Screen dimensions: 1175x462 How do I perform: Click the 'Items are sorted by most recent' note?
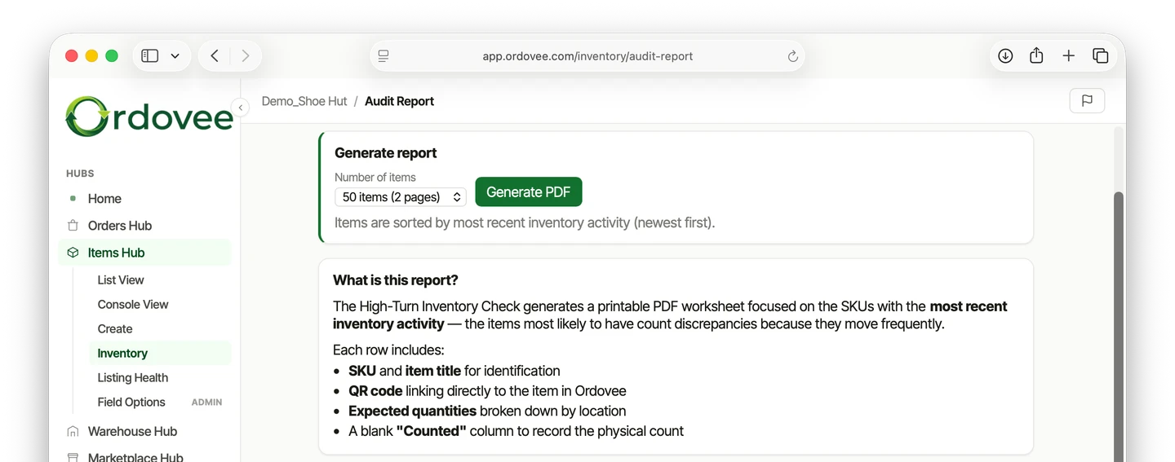[525, 222]
